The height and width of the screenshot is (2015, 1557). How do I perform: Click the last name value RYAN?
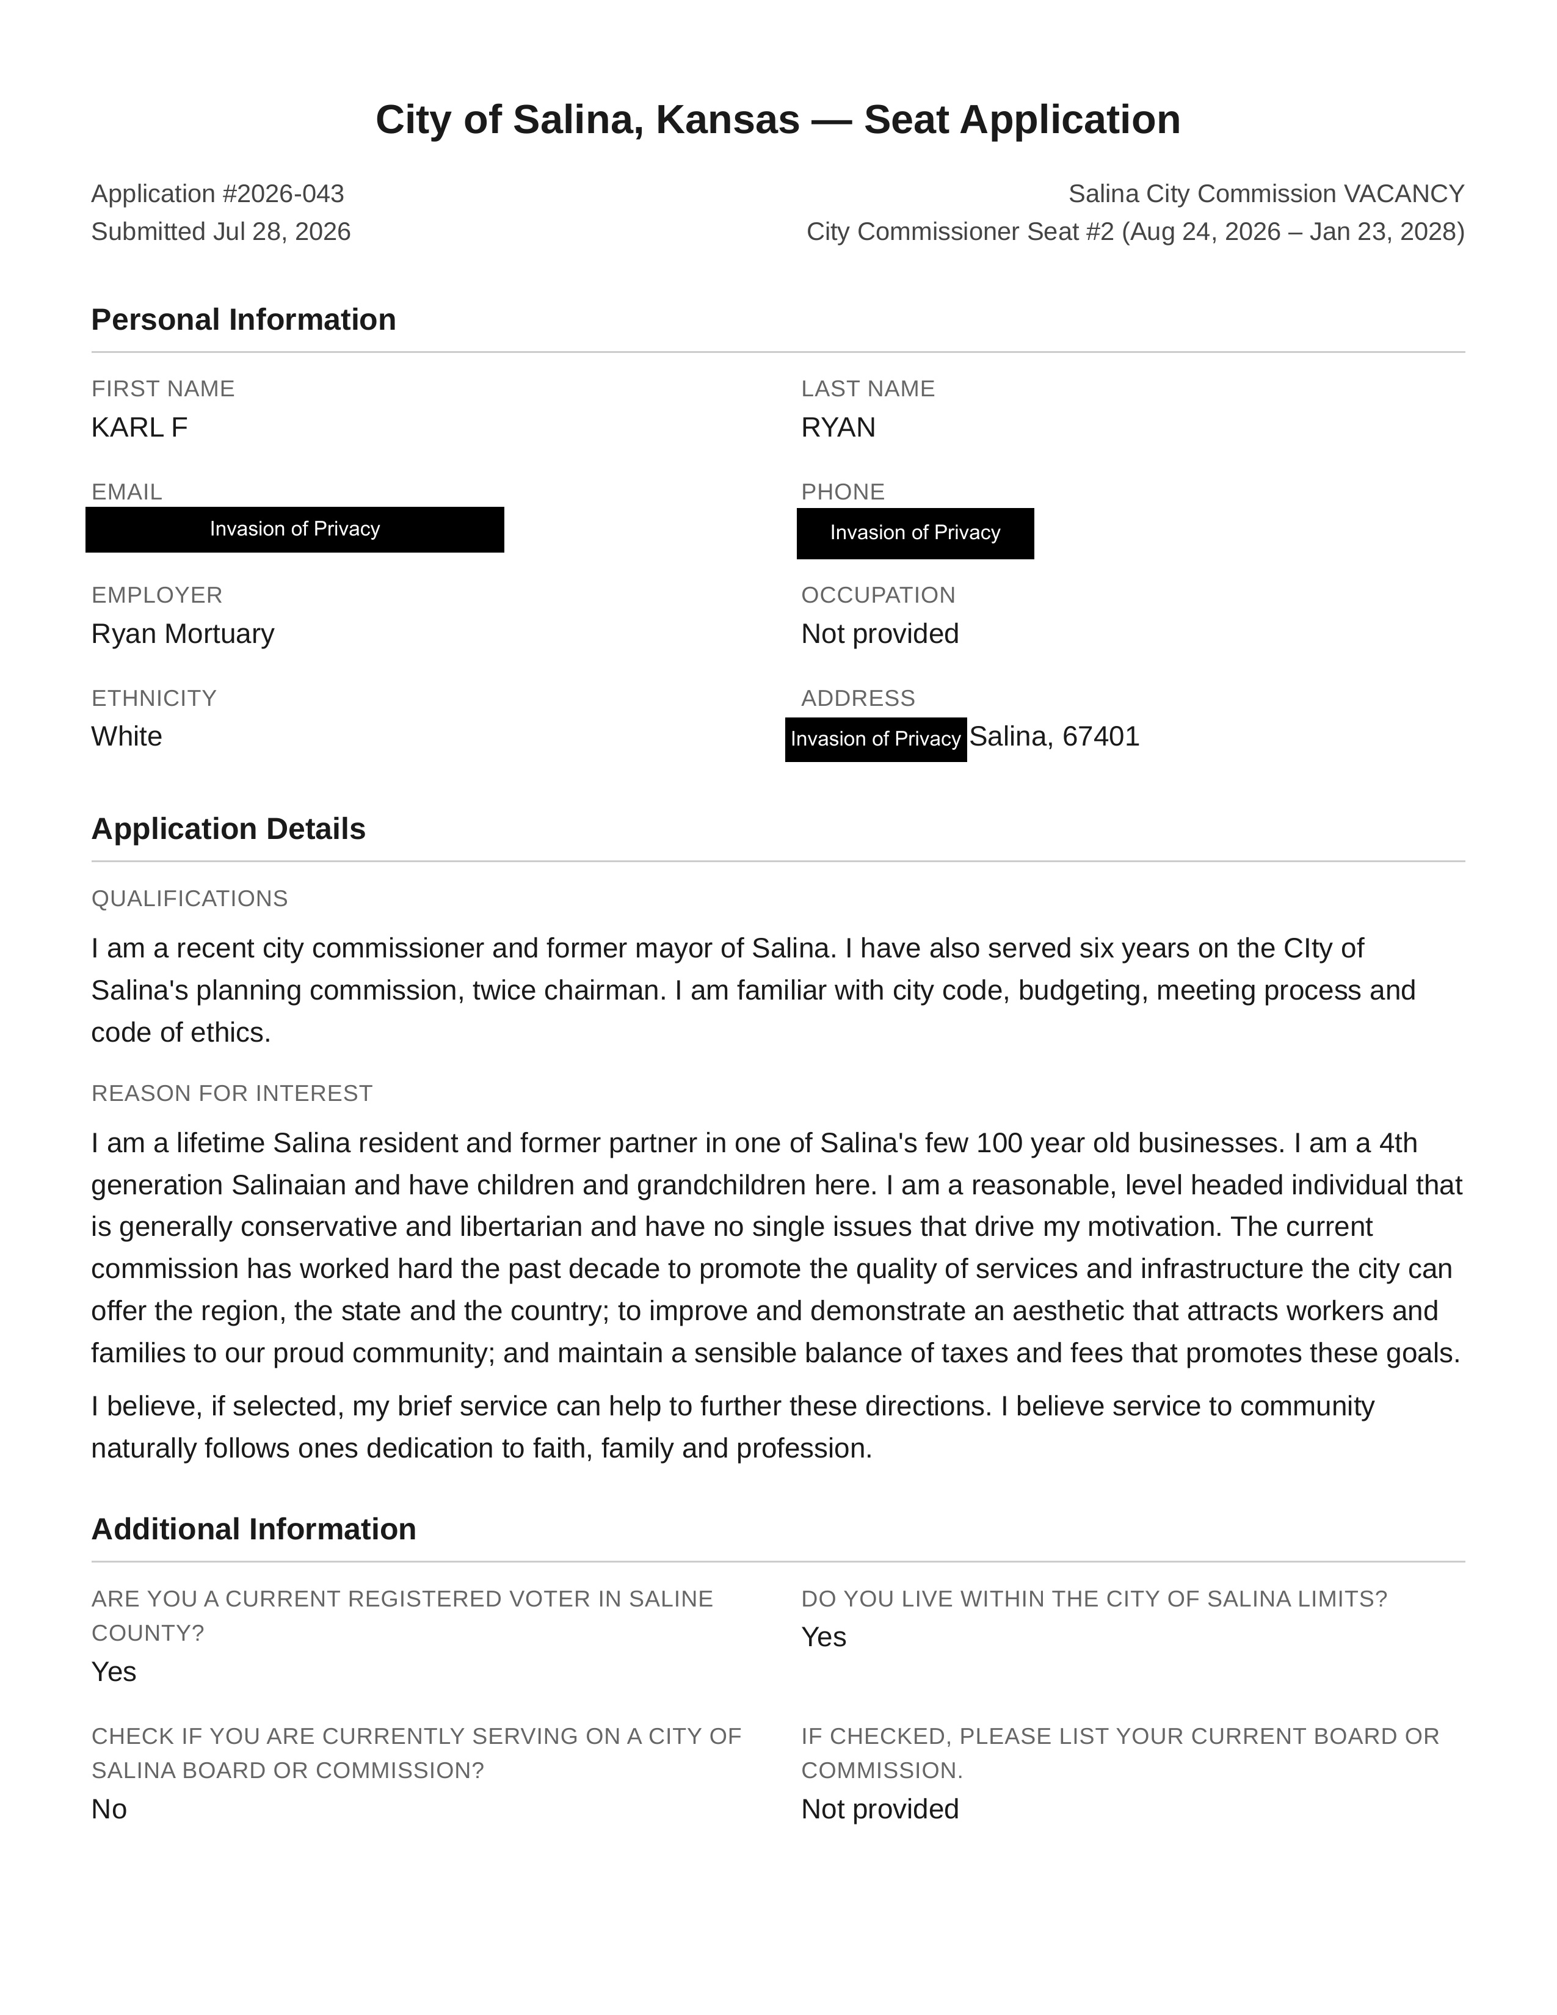[838, 427]
